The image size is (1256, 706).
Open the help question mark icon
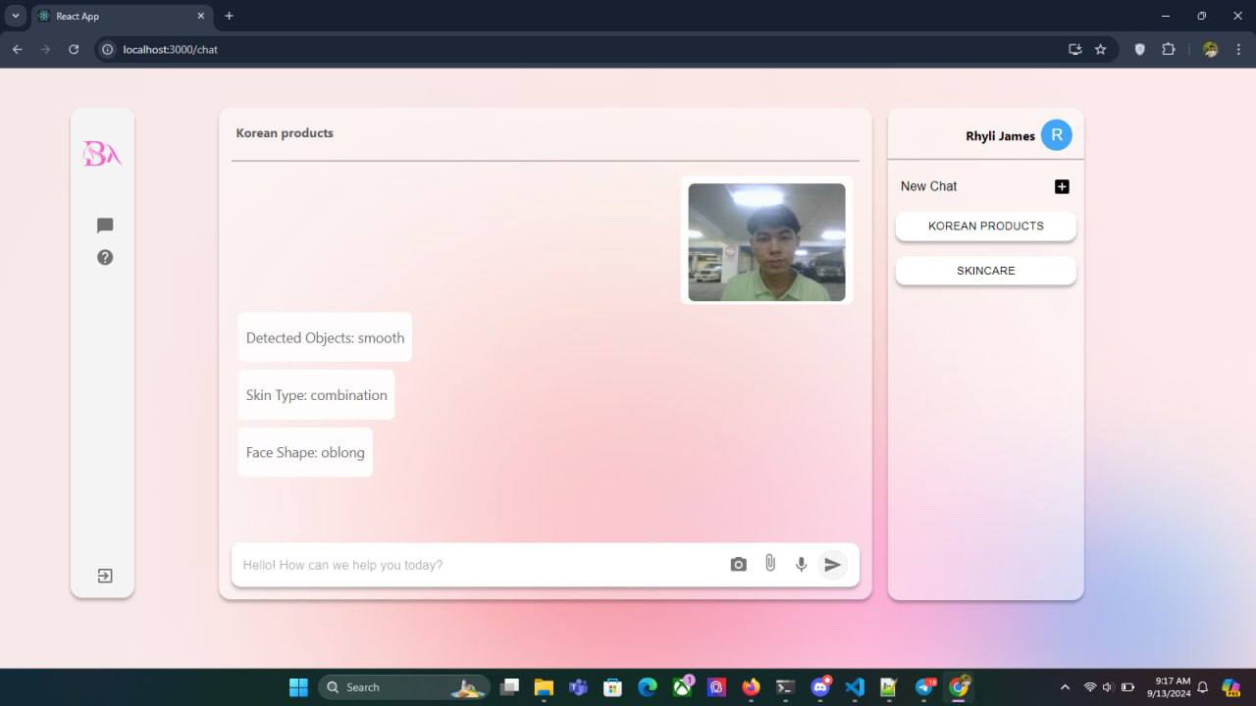(105, 257)
